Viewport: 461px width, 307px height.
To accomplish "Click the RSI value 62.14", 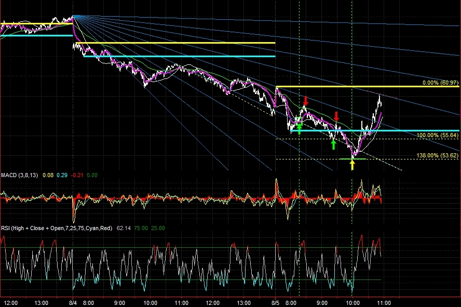I will coord(124,228).
